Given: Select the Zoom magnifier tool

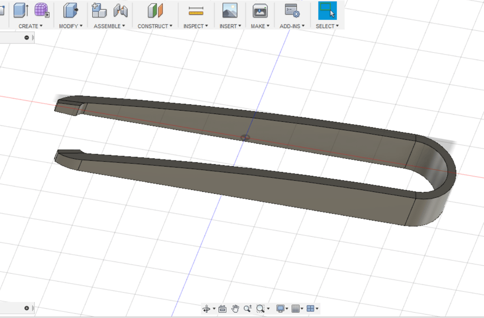Looking at the screenshot, I should pos(247,308).
